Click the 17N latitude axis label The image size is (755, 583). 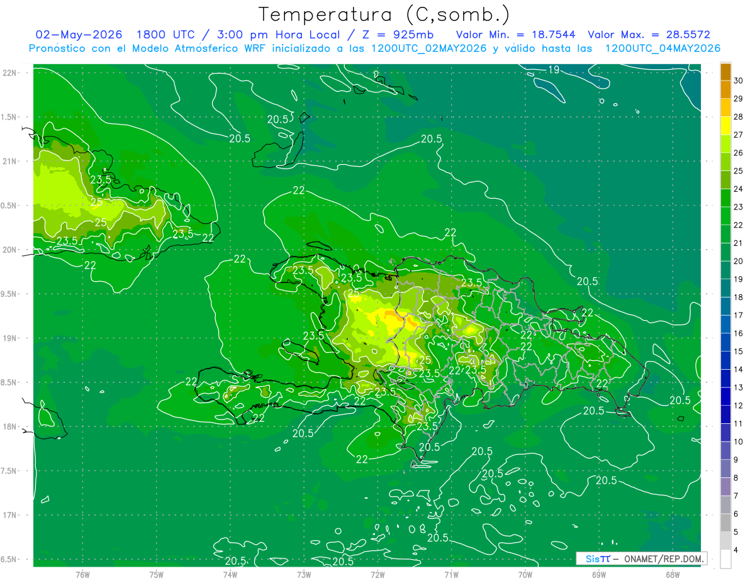tap(10, 515)
